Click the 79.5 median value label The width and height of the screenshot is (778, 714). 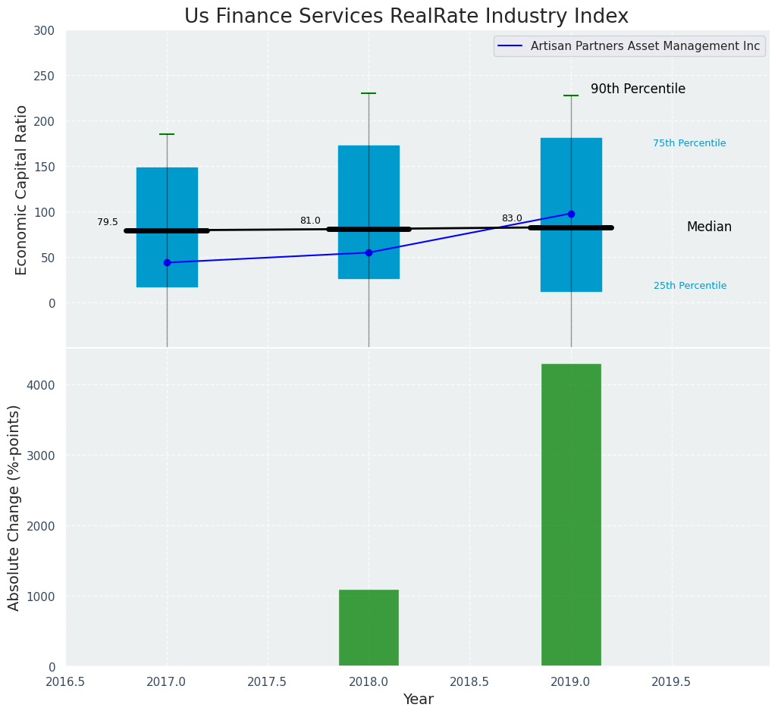click(108, 222)
